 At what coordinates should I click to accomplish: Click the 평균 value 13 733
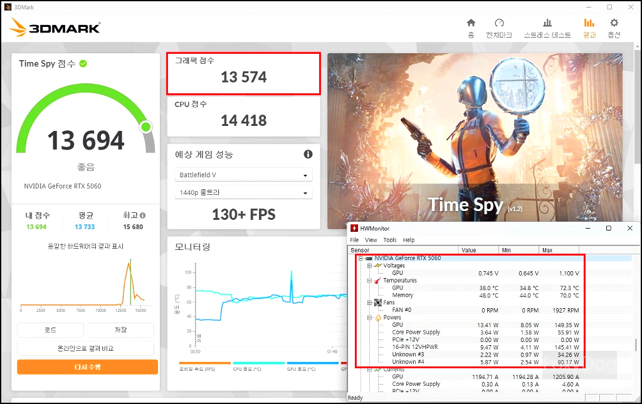pyautogui.click(x=85, y=227)
